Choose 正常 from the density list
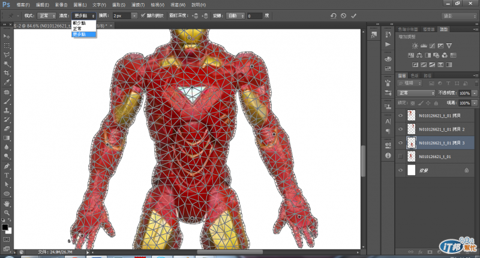The image size is (480, 258). 84,29
